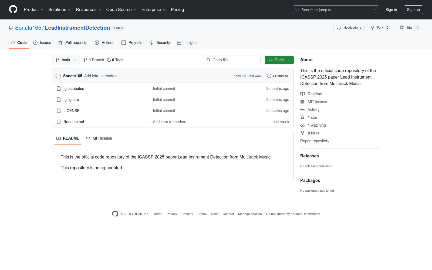432x270 pixels.
Task: Click the Sonata165 avatar in the commit row
Action: point(58,76)
